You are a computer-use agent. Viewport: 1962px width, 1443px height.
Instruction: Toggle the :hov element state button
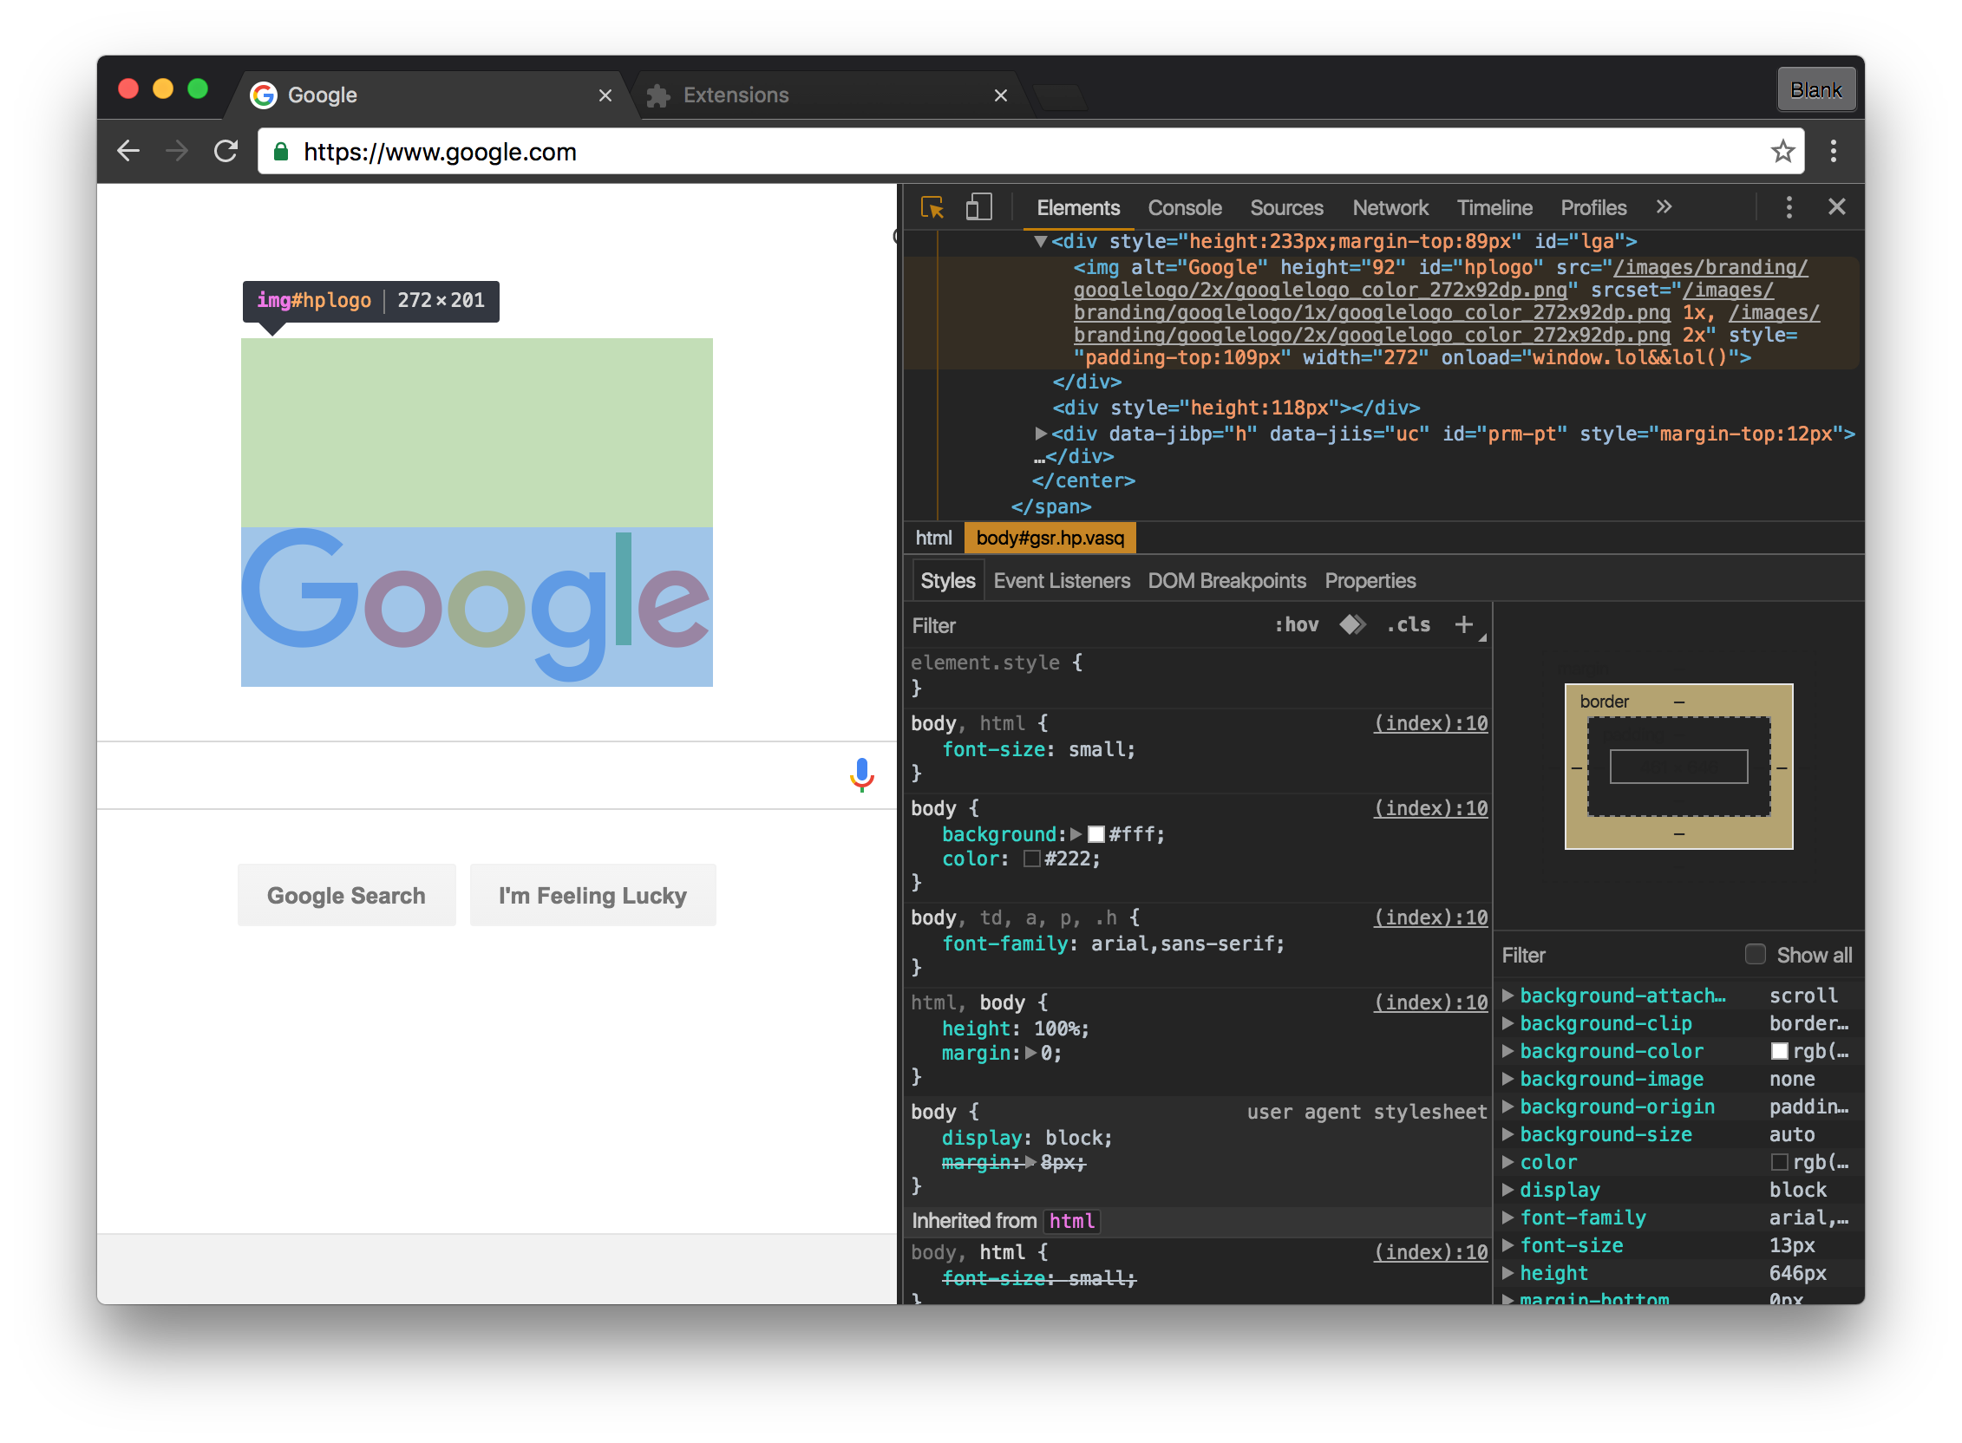click(x=1297, y=624)
